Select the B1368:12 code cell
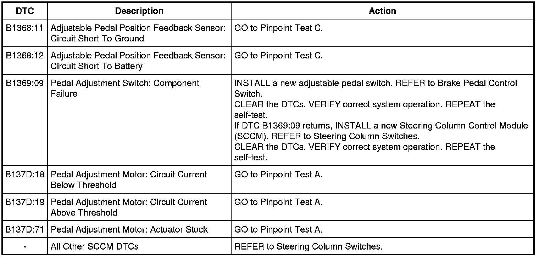The height and width of the screenshot is (257, 539). pos(25,56)
